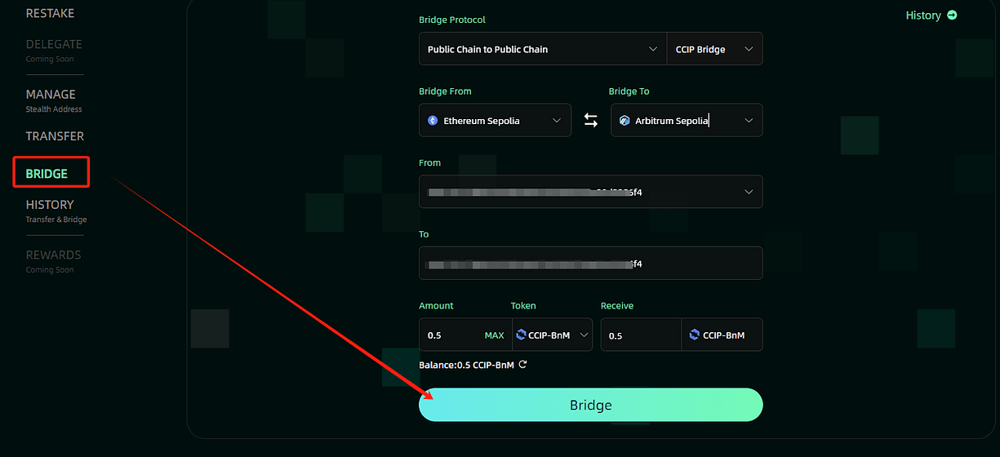Viewport: 1000px width, 457px height.
Task: Open the RESTAKE sidebar menu
Action: pos(50,13)
